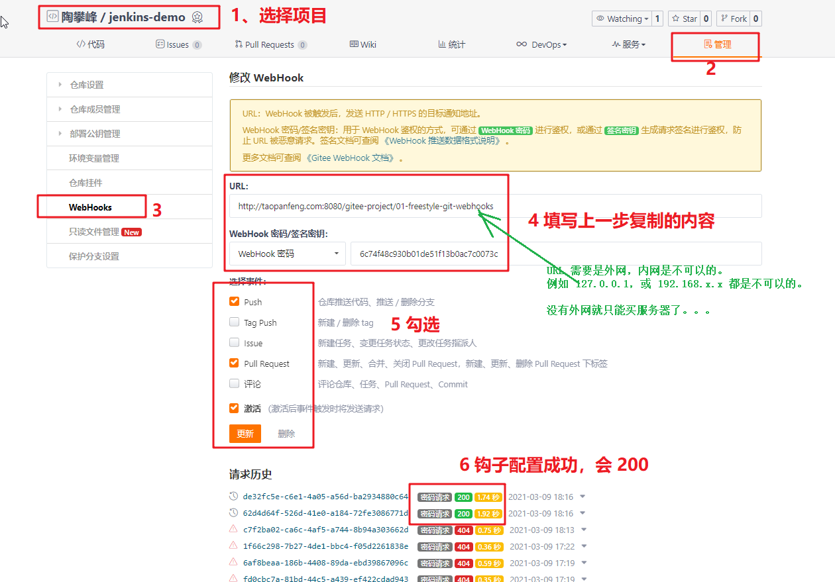Click the 404 status badge on 1f66c298 row
The width and height of the screenshot is (835, 582).
click(x=463, y=547)
